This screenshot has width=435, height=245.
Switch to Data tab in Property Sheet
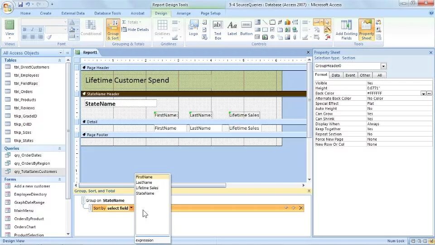pos(336,75)
